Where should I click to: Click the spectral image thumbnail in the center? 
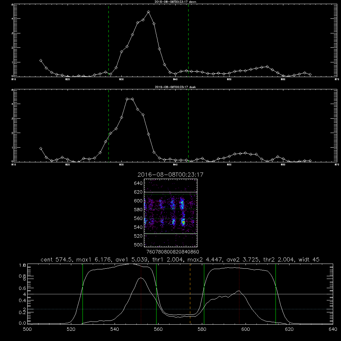click(170, 213)
